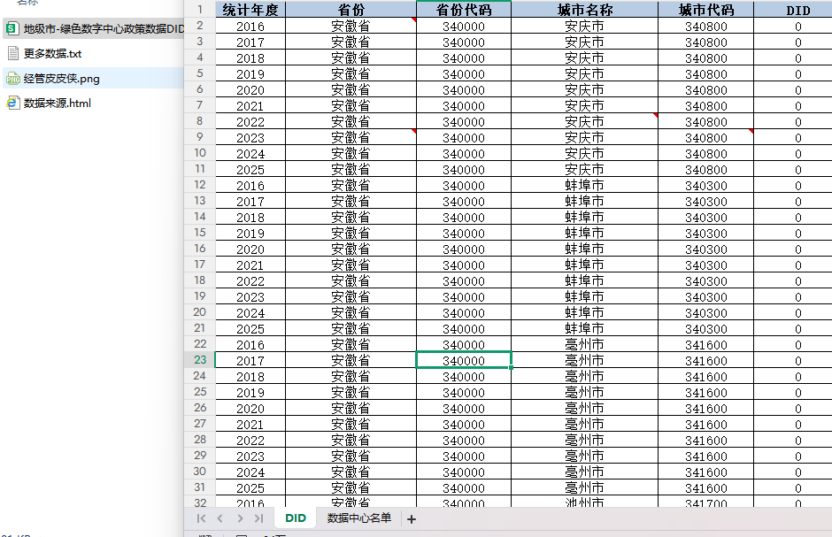This screenshot has width=832, height=537.
Task: Click city code 340800 in row 9
Action: (705, 137)
